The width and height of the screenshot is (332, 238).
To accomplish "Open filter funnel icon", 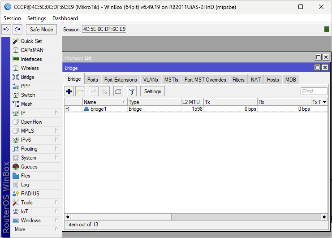I will tap(131, 91).
